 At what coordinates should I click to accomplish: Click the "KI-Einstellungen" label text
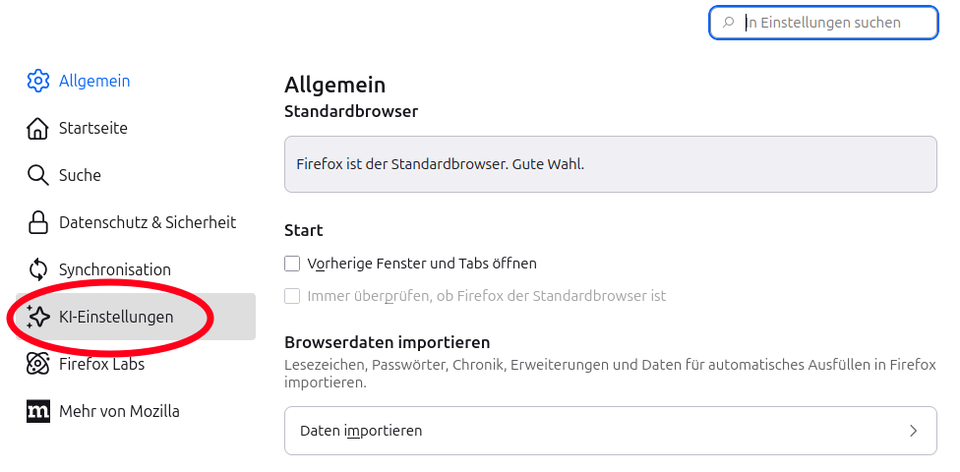coord(116,317)
